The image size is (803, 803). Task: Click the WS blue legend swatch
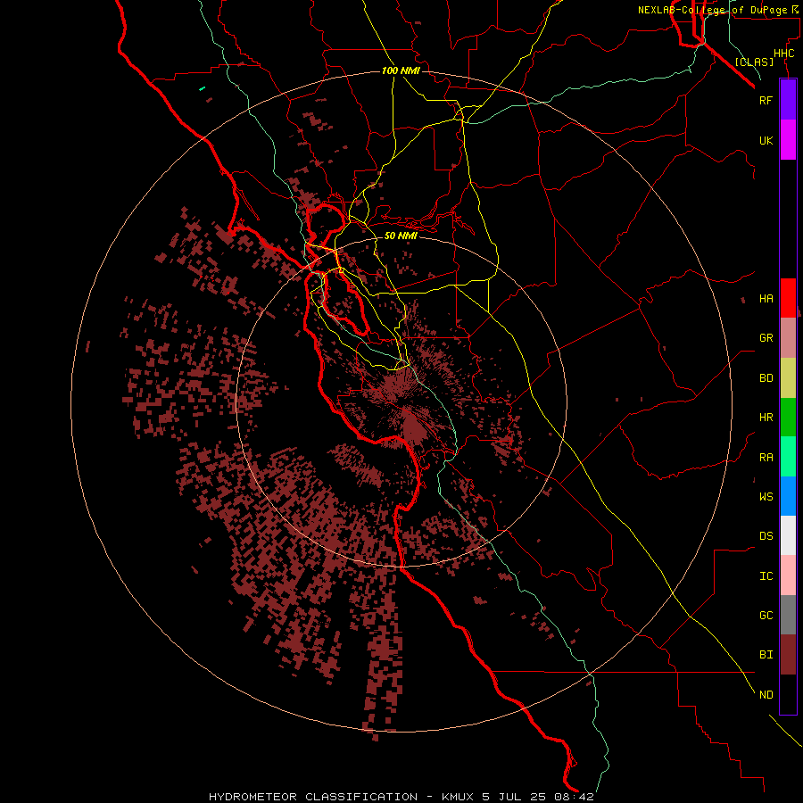click(788, 496)
